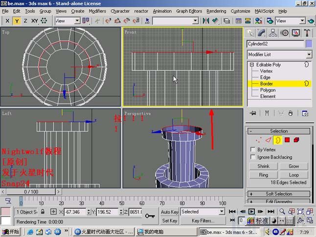Screen dimensions: 316x237
Task: Expand the Soft Selection rollout
Action: (x=279, y=194)
